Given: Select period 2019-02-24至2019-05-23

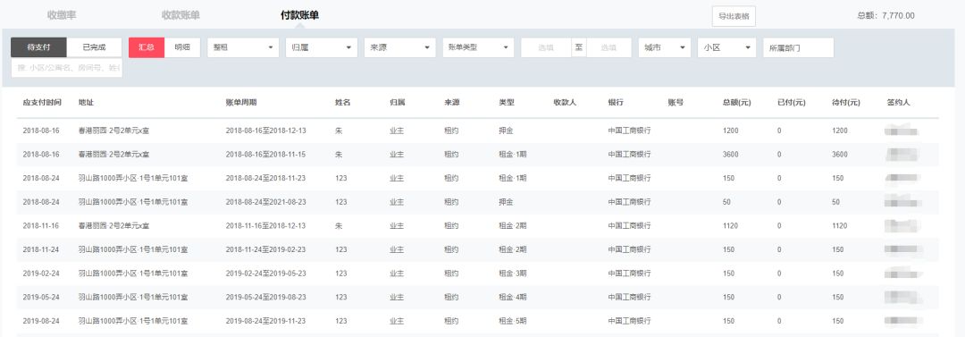Looking at the screenshot, I should point(266,274).
